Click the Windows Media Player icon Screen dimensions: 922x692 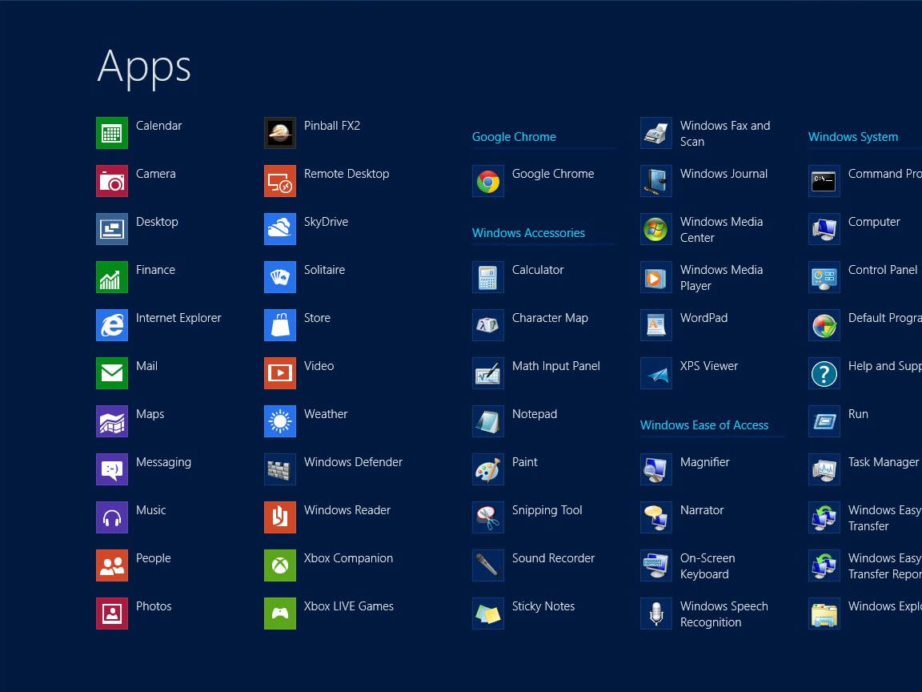(x=656, y=277)
